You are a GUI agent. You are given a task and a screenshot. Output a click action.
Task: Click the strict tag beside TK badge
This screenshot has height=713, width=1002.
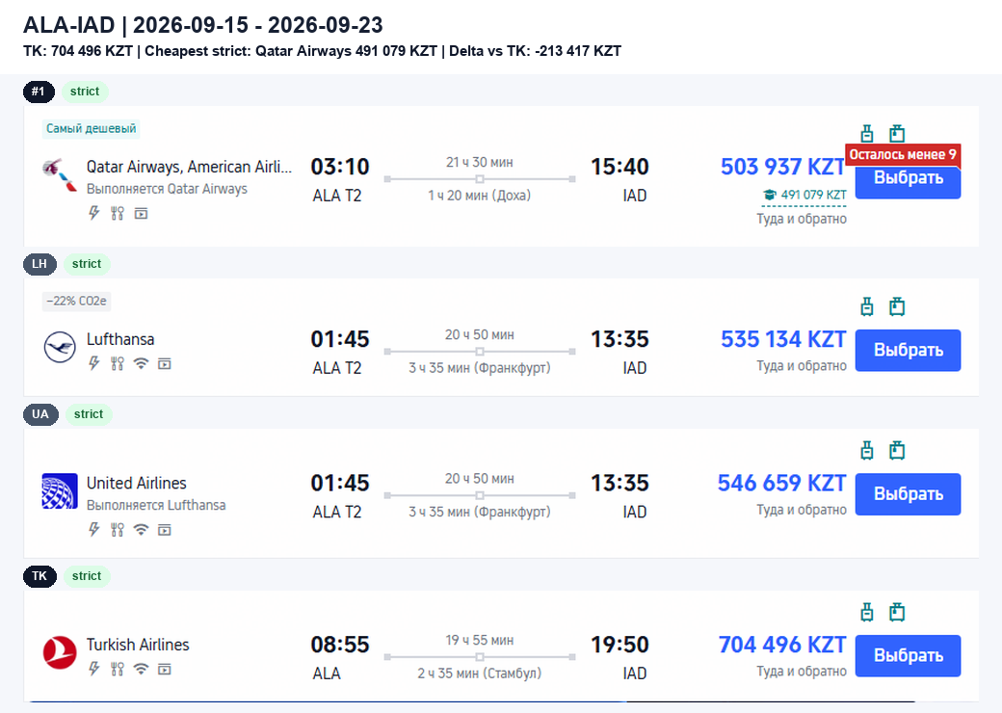87,576
